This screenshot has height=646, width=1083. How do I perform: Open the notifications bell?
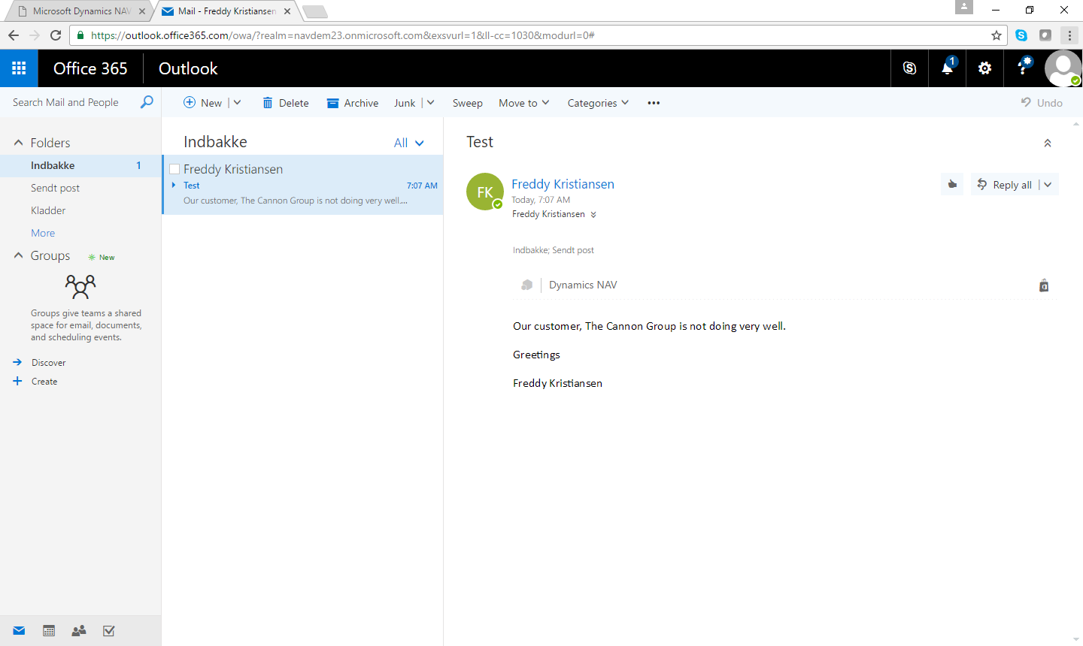pos(947,68)
